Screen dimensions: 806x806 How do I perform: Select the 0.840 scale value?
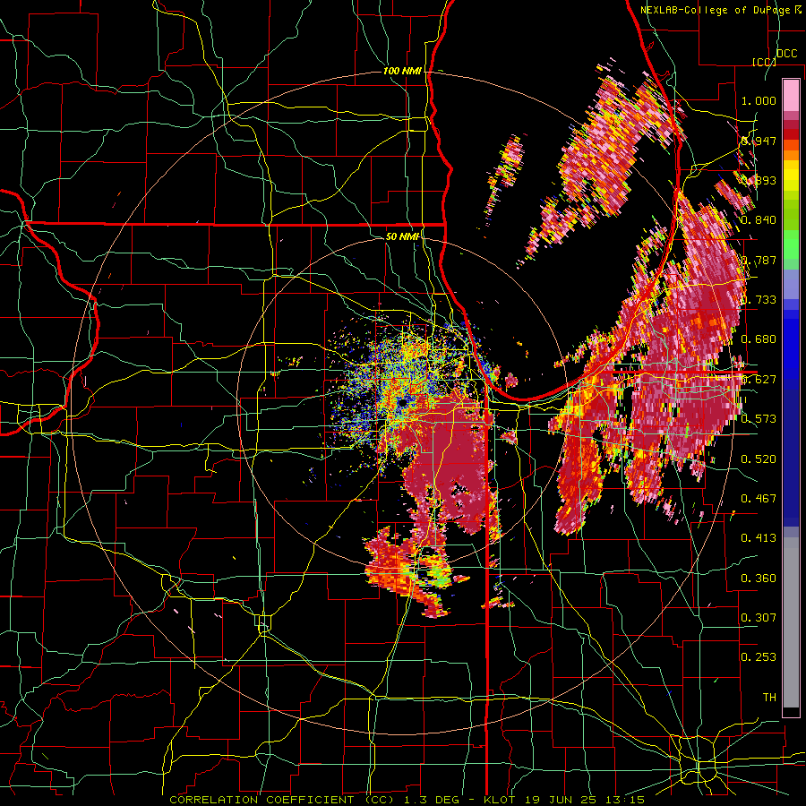759,220
